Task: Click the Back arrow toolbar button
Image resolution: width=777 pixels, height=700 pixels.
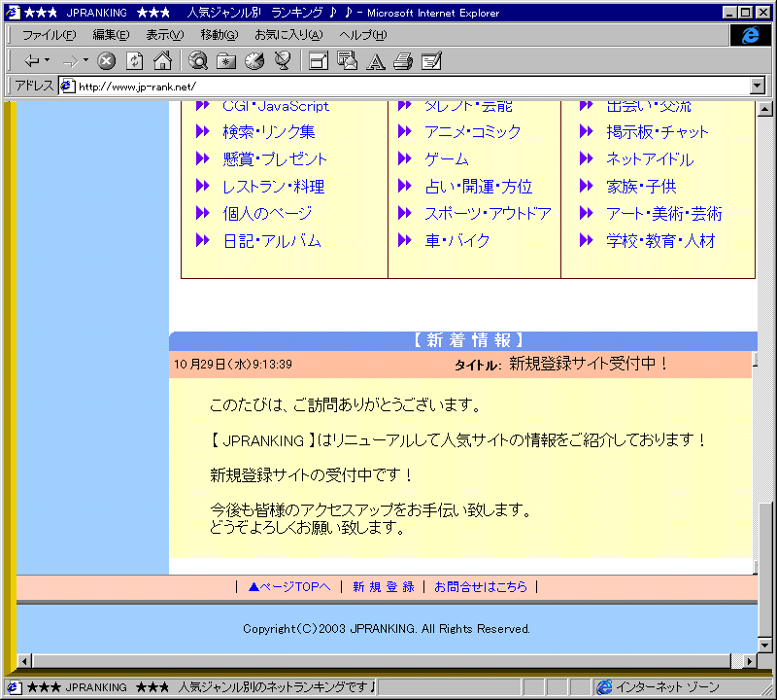Action: click(x=31, y=61)
